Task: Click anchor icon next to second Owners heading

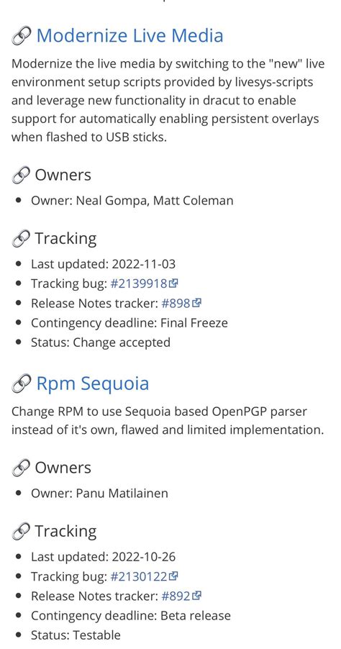Action: click(21, 468)
